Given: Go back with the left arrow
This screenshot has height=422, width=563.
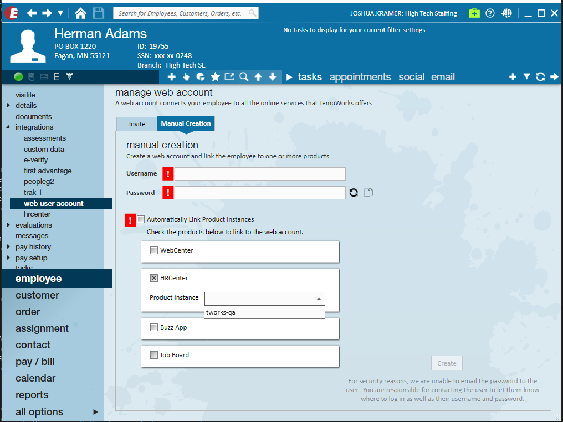Looking at the screenshot, I should [x=32, y=13].
